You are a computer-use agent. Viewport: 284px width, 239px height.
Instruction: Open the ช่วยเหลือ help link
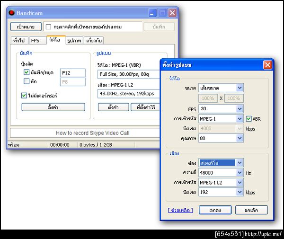(x=180, y=210)
